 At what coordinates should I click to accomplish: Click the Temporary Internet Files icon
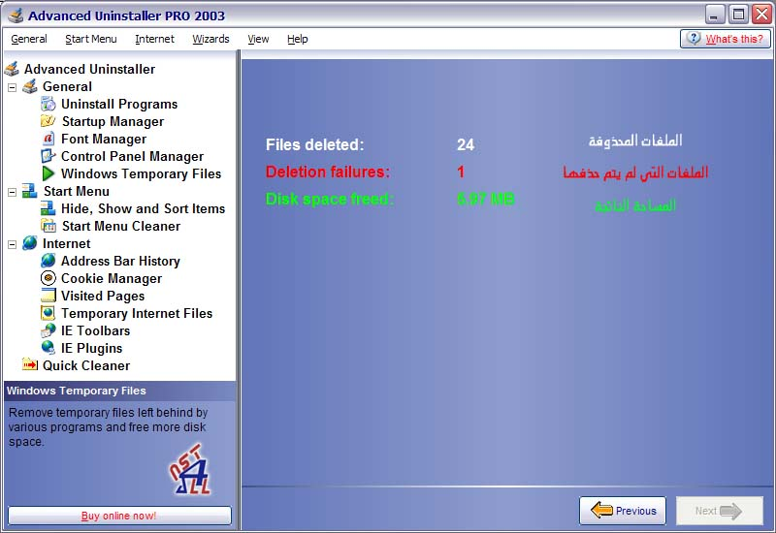(x=48, y=313)
